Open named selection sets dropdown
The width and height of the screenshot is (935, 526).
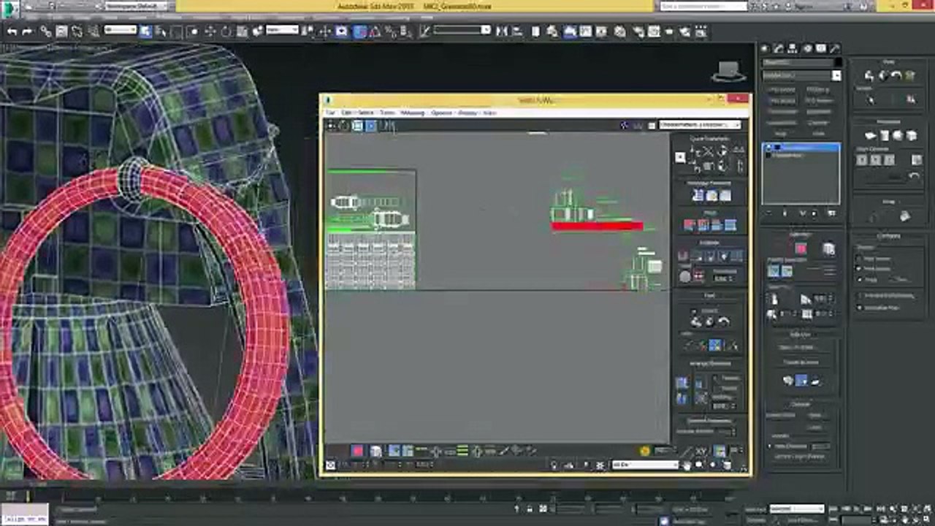pyautogui.click(x=462, y=30)
